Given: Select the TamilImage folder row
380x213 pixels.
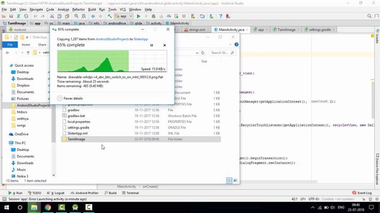Looking at the screenshot, I should coord(141,139).
